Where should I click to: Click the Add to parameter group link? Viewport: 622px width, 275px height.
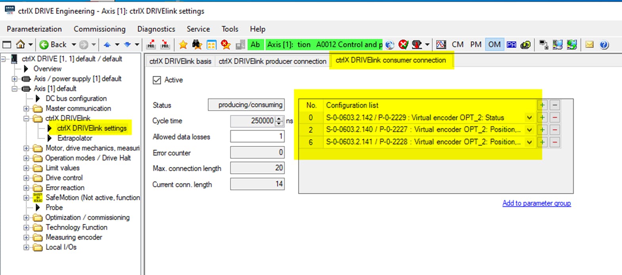[x=536, y=203]
